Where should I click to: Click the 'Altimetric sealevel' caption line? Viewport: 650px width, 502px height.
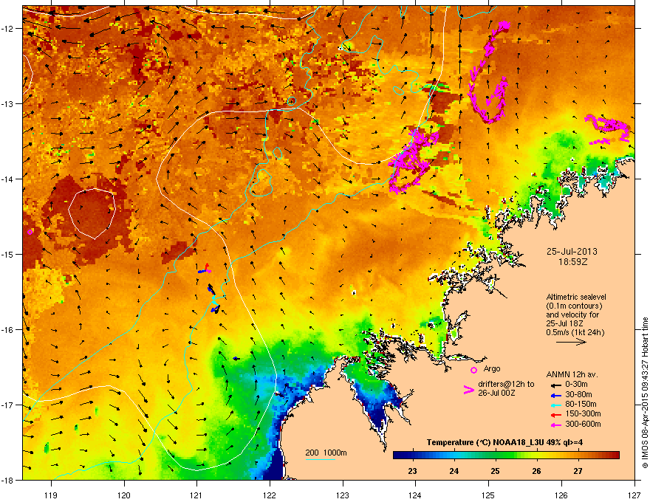click(576, 297)
